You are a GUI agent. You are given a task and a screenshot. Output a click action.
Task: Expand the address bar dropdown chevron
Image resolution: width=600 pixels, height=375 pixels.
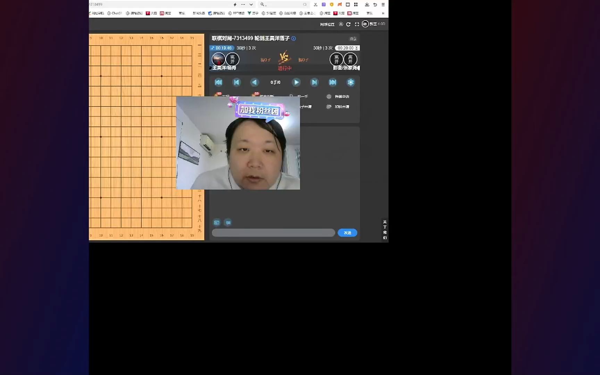[x=251, y=5]
